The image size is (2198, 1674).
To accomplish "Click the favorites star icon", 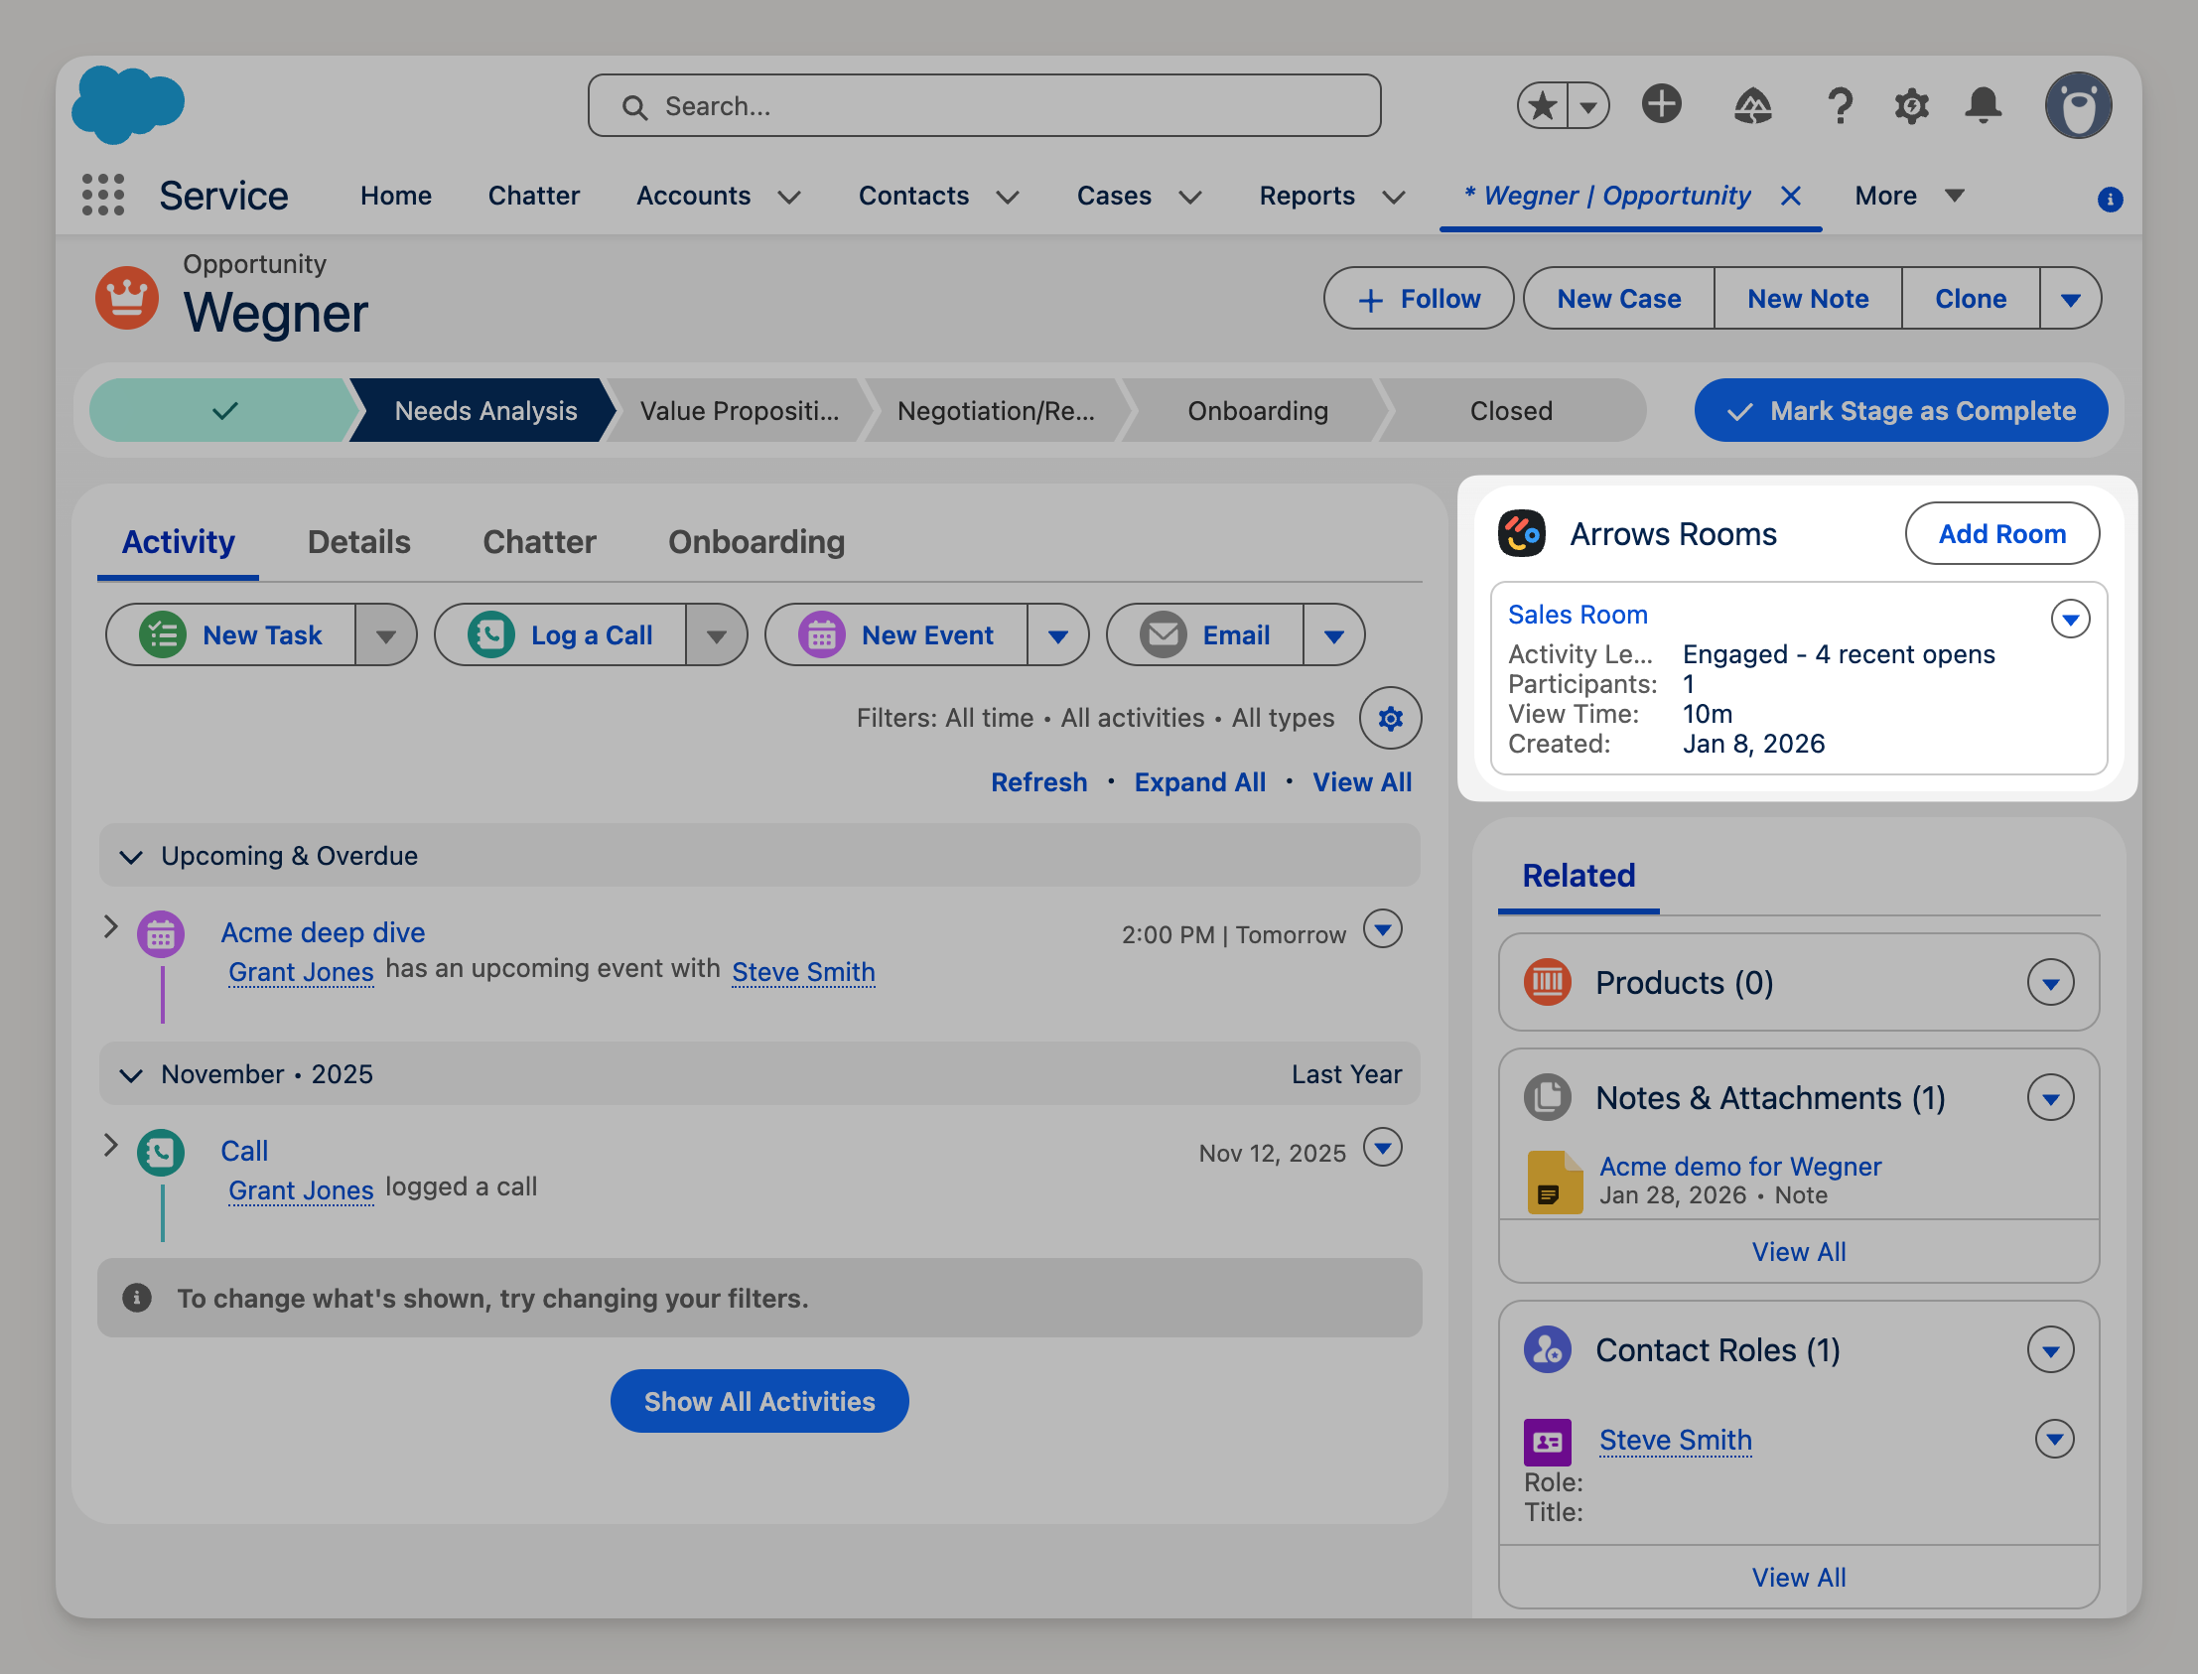I will (x=1544, y=105).
